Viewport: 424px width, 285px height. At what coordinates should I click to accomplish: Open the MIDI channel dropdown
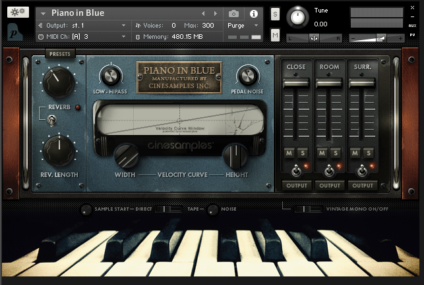(x=82, y=37)
